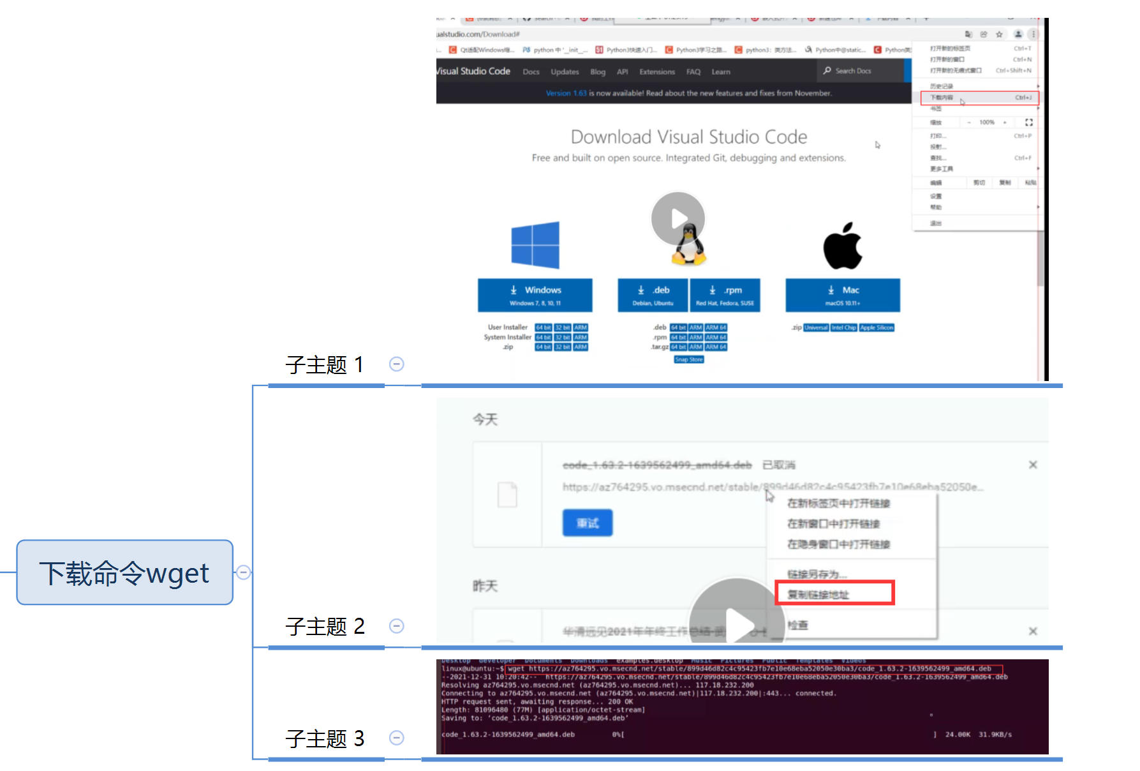The image size is (1140, 771).
Task: Click the Search Docs field
Action: click(860, 71)
